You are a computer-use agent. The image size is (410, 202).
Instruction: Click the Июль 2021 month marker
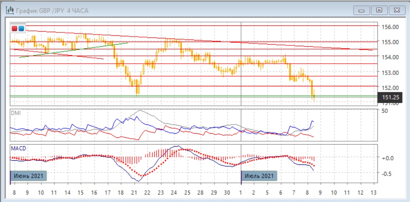259,176
